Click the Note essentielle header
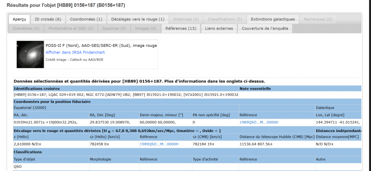The width and height of the screenshot is (371, 171). click(255, 89)
